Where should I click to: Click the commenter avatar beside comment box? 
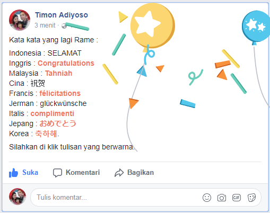18,197
